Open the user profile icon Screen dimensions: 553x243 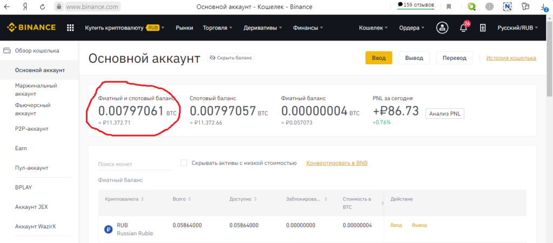tap(442, 28)
